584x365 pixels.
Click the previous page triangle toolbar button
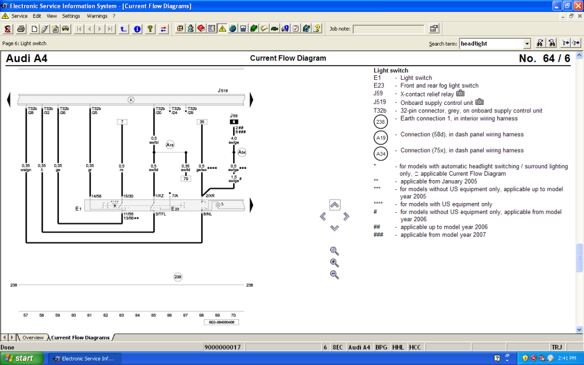pyautogui.click(x=90, y=29)
